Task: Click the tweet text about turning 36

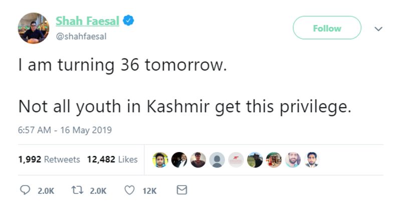Action: (x=123, y=65)
